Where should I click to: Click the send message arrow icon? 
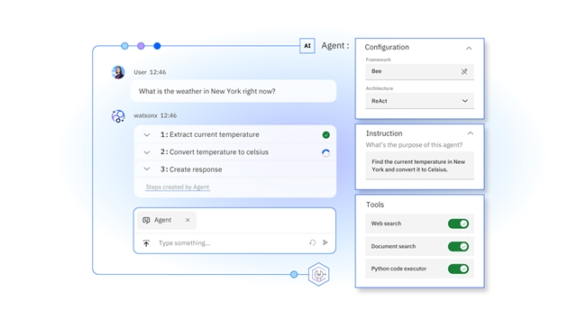(325, 242)
